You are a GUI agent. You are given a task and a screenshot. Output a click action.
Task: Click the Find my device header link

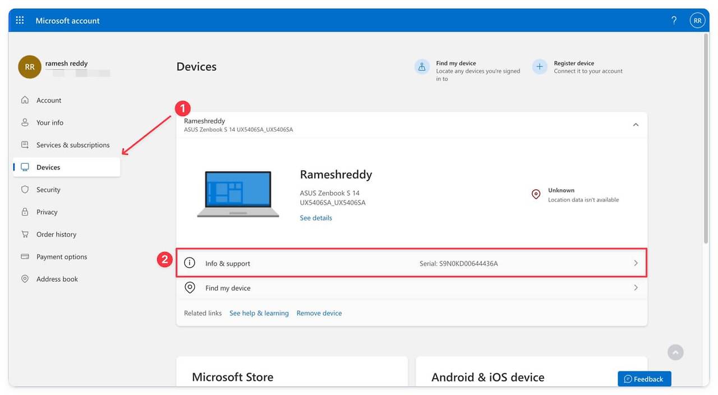456,63
